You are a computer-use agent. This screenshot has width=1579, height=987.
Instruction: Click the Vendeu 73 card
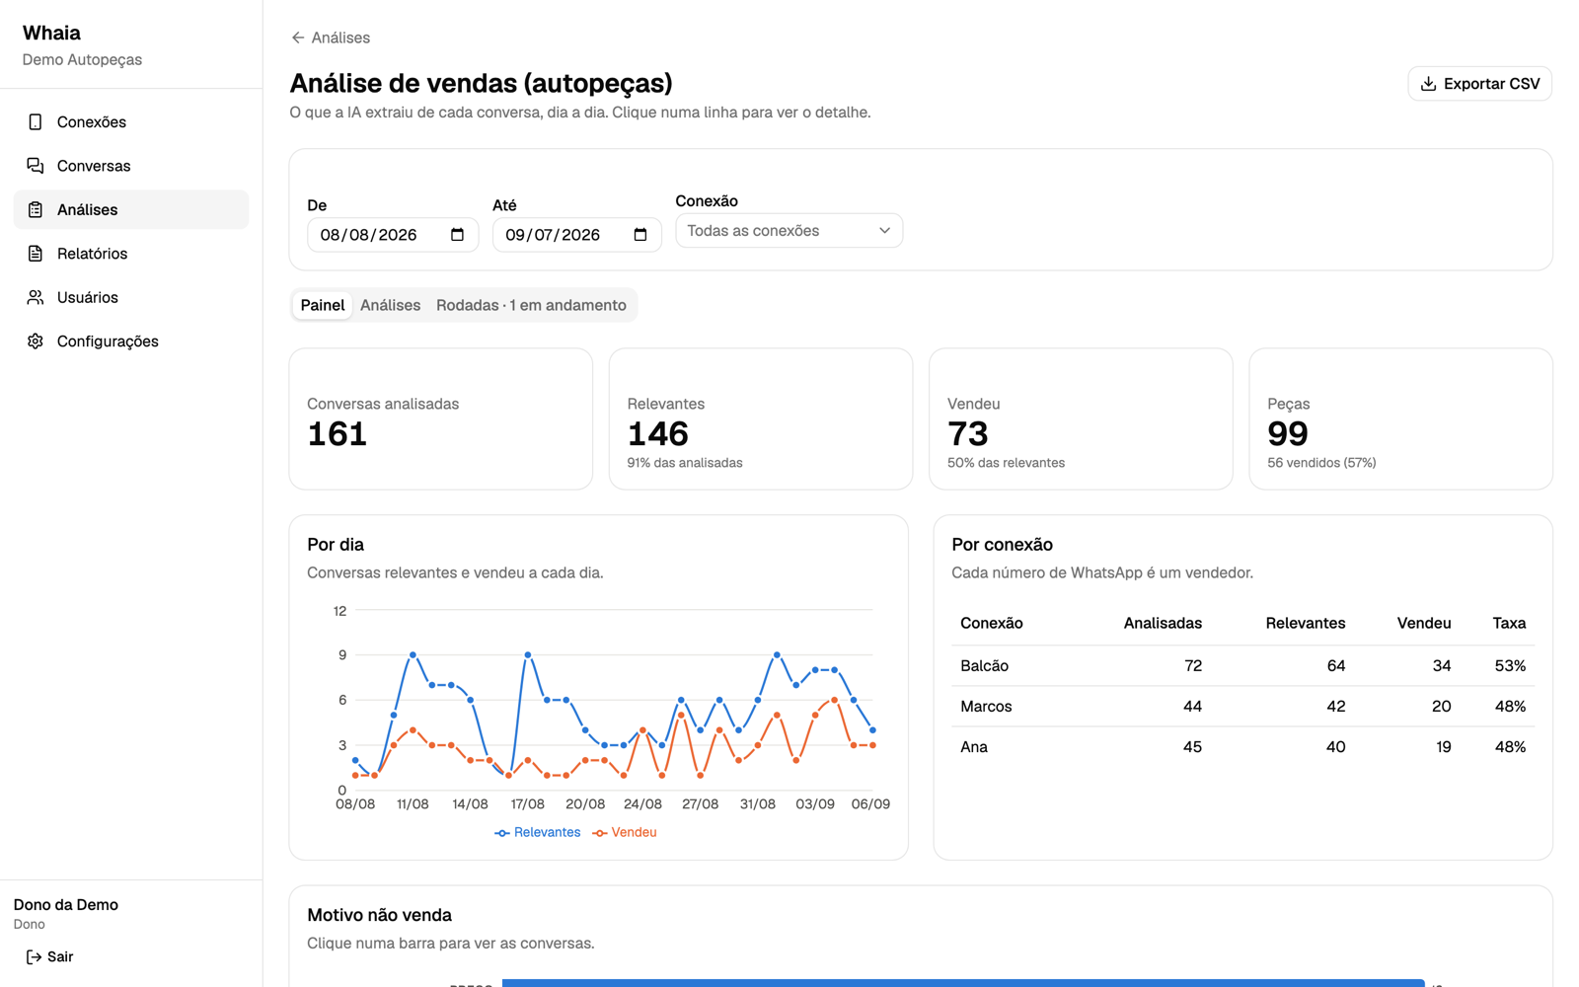[1081, 418]
